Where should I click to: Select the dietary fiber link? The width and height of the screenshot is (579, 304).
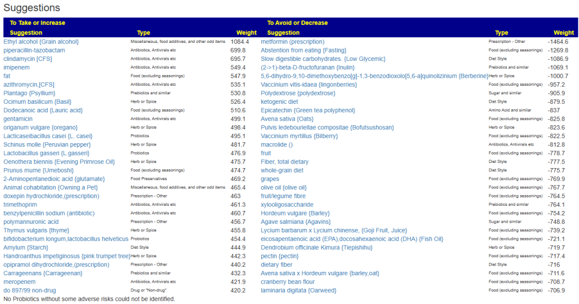click(276, 265)
